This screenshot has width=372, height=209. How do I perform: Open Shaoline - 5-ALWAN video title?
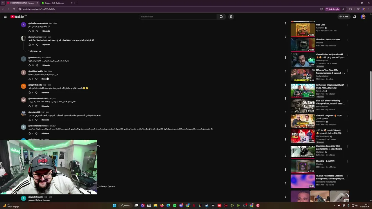click(325, 161)
